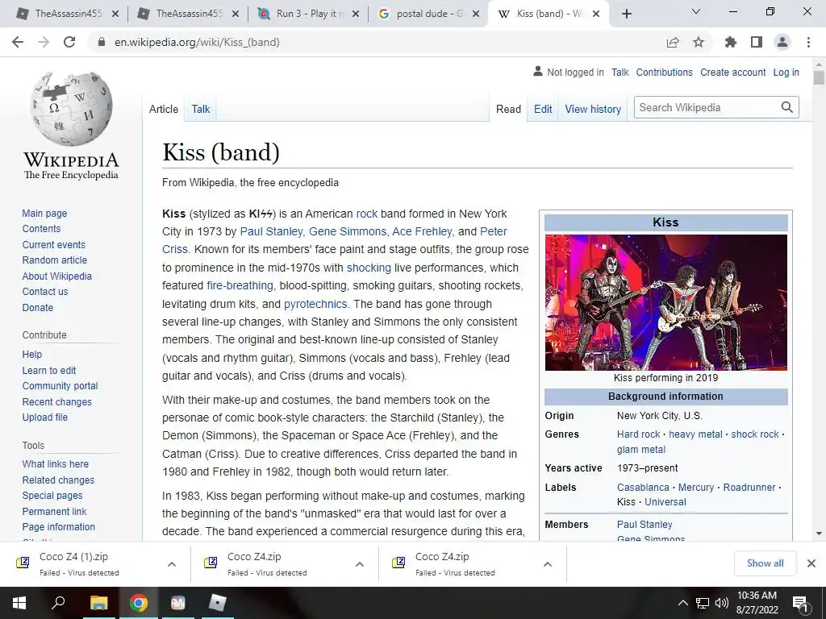Click the site lock icon in address bar
826x619 pixels.
pos(102,42)
